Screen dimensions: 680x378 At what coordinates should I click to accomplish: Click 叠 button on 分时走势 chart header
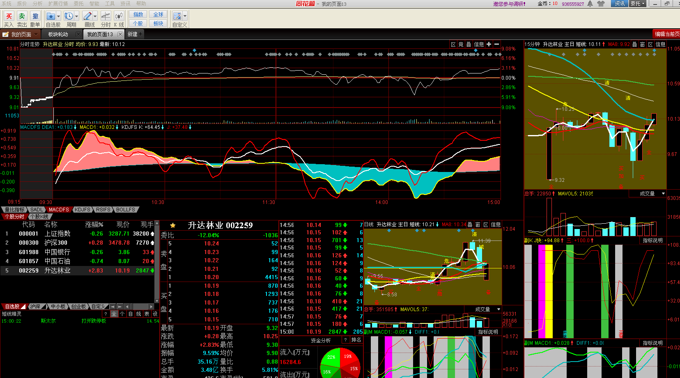[x=469, y=44]
